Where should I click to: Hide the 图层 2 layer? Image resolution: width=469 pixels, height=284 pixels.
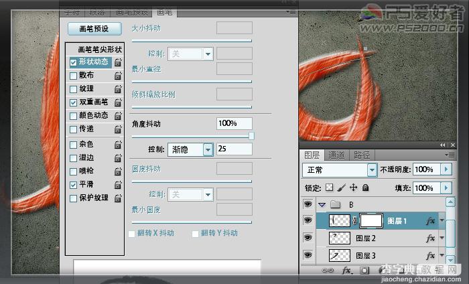point(308,238)
